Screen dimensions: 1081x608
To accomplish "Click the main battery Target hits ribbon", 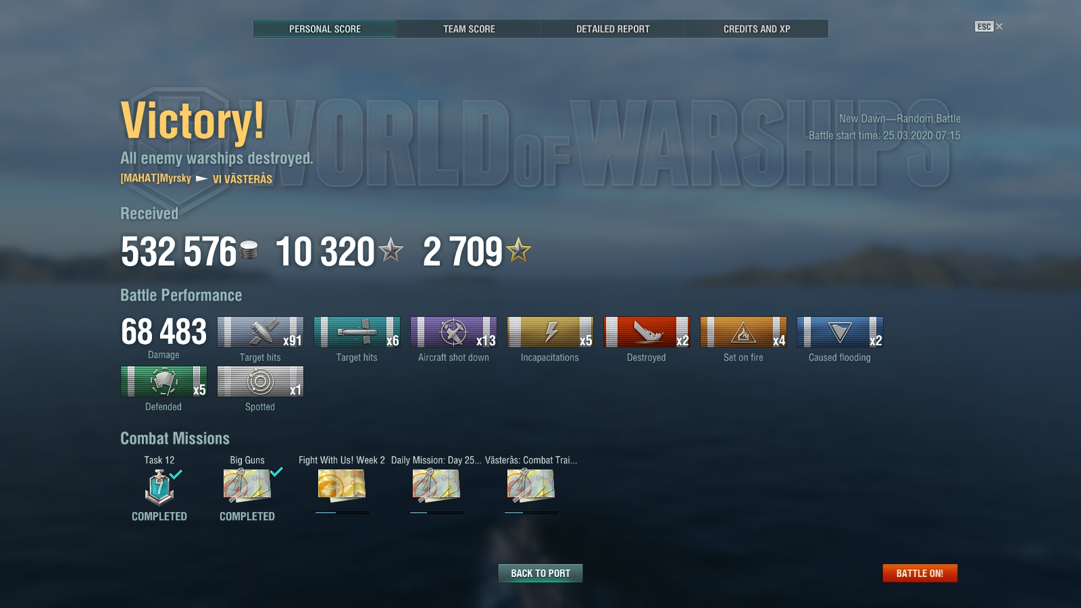I will point(260,332).
